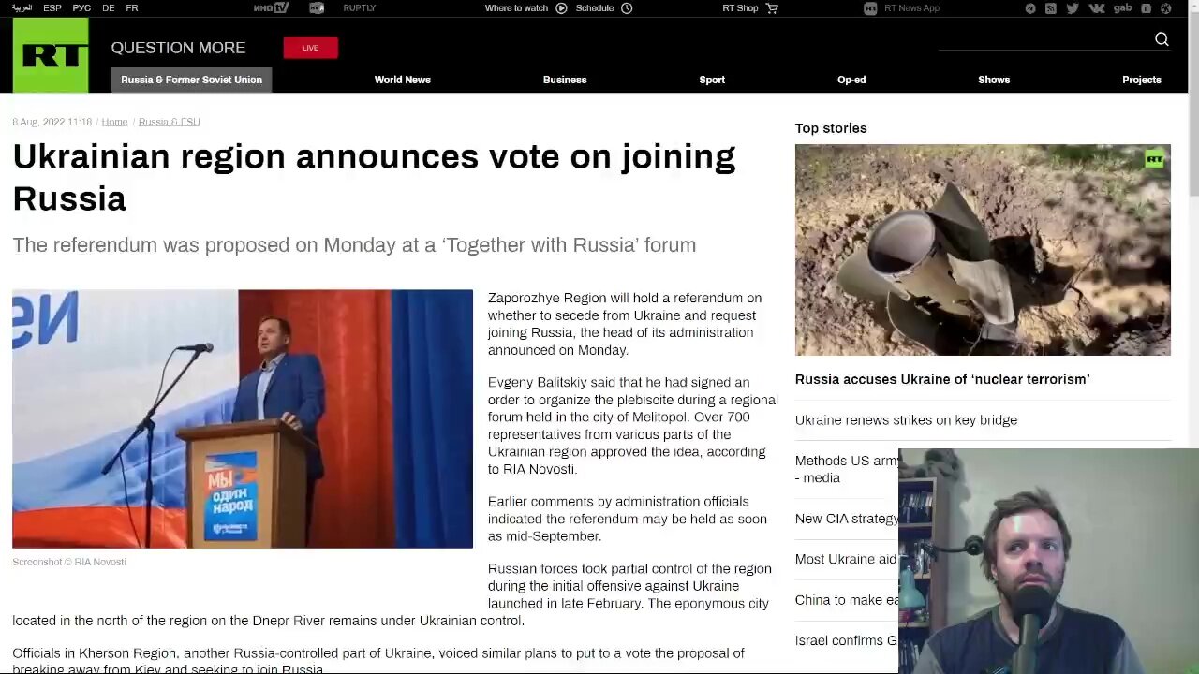Viewport: 1199px width, 674px height.
Task: Open the 'Methods US army' story link
Action: coord(847,469)
